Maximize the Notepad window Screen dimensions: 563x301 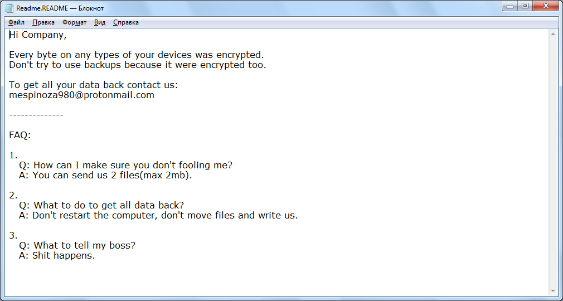[x=525, y=6]
